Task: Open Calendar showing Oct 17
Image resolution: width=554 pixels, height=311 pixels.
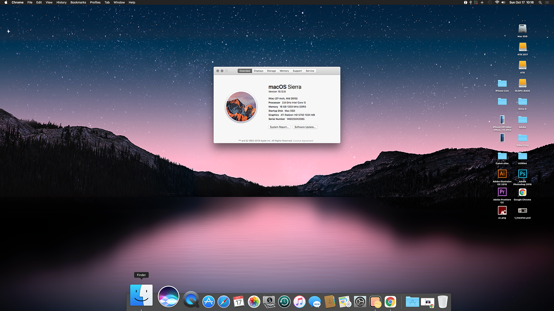Action: [239, 302]
